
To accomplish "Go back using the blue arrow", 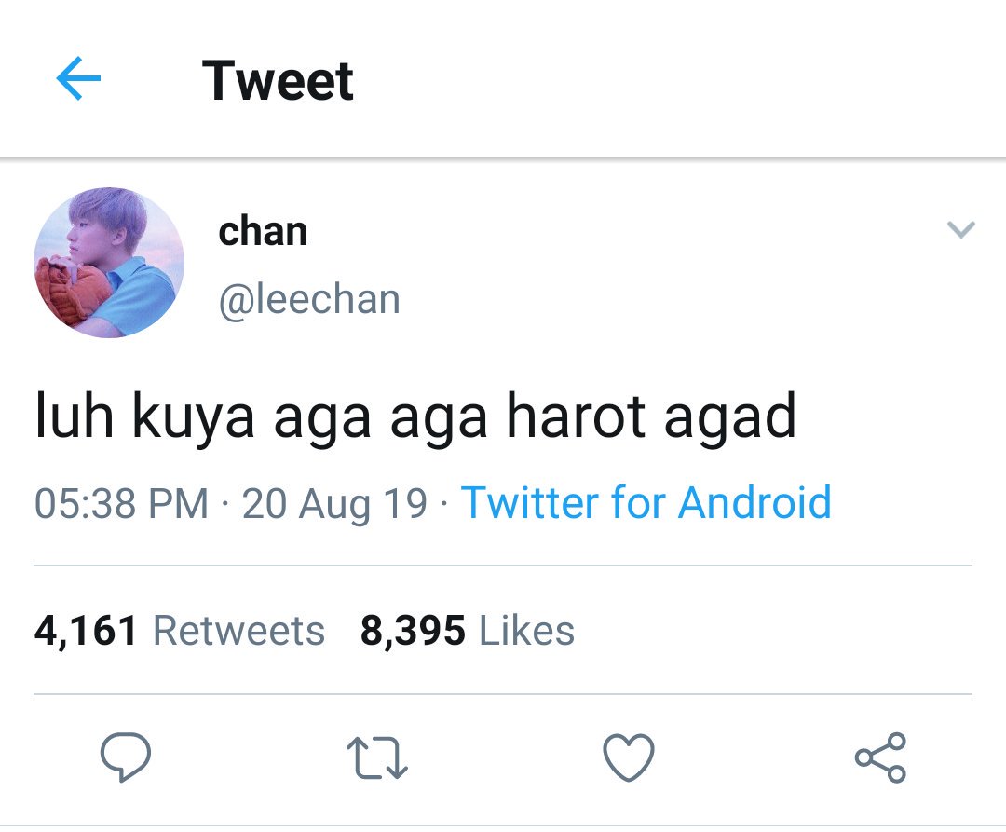I will [x=78, y=78].
